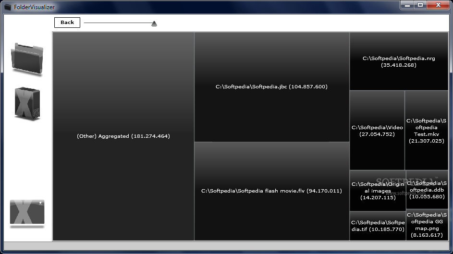Go back with the Back button

(67, 23)
